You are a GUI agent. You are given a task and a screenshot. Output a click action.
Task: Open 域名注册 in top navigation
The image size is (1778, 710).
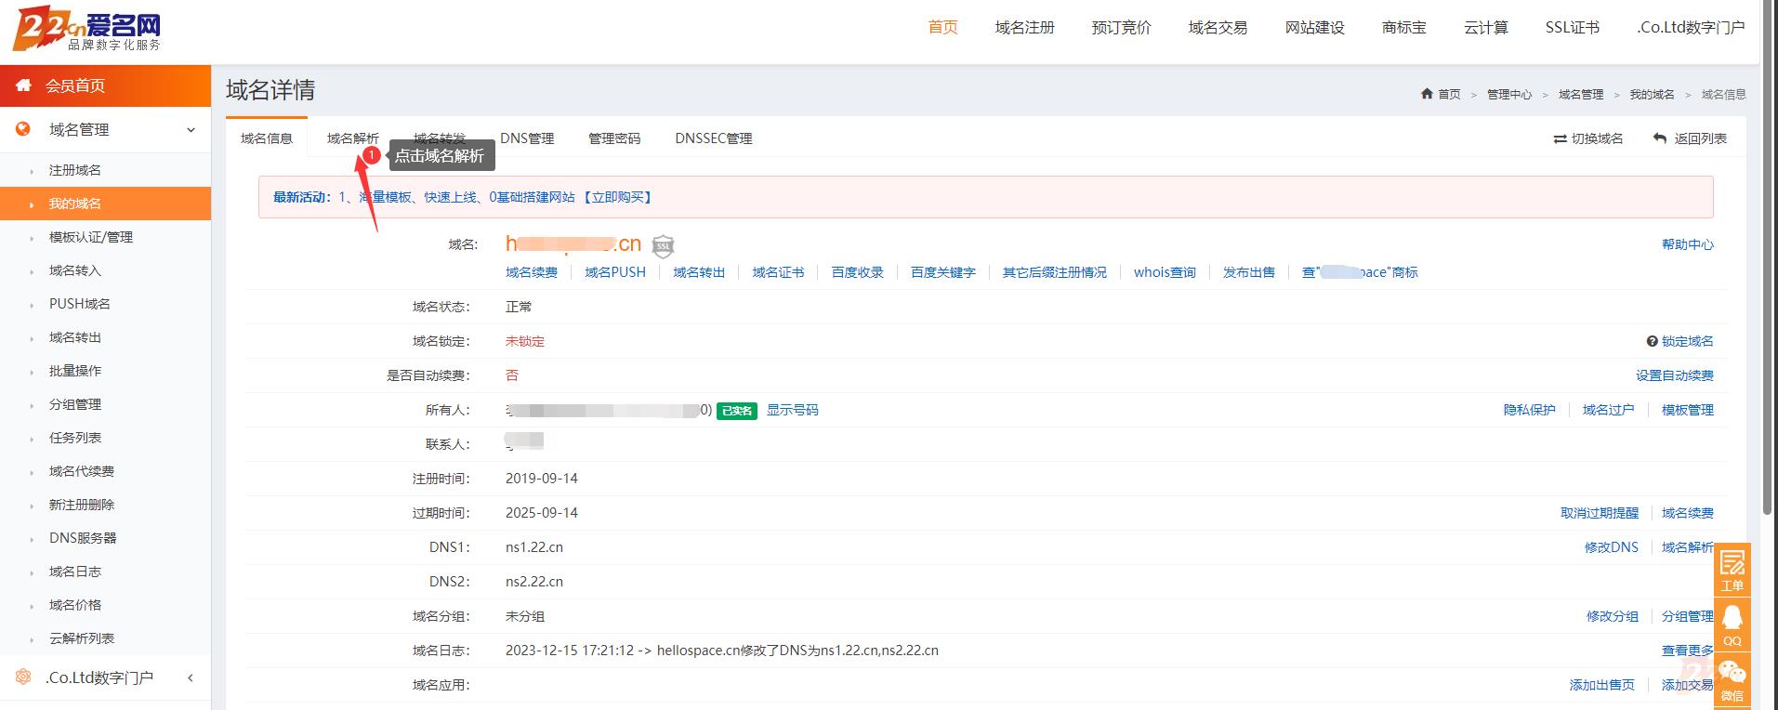(x=1025, y=28)
